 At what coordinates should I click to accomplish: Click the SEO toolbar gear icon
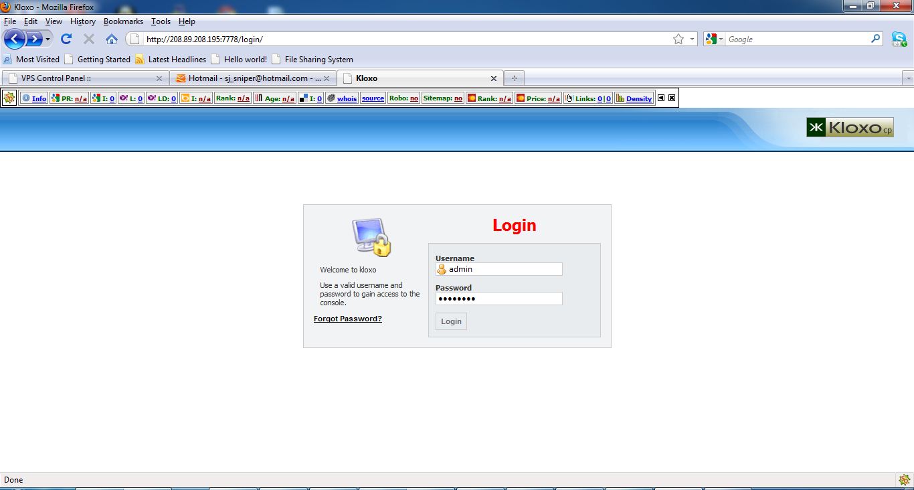[x=9, y=98]
